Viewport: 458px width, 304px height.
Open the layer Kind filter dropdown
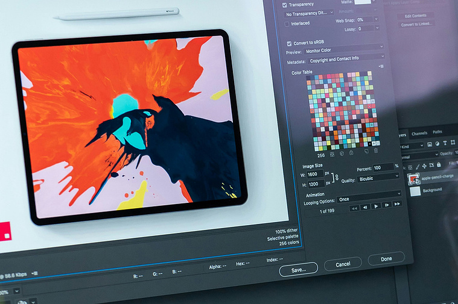click(x=412, y=146)
